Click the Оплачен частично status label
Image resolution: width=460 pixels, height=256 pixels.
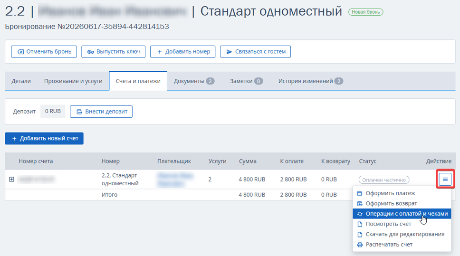383,180
